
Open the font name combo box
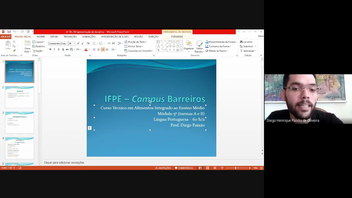(x=58, y=43)
